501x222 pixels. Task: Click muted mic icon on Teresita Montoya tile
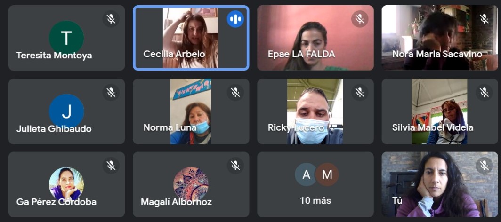[x=111, y=19]
